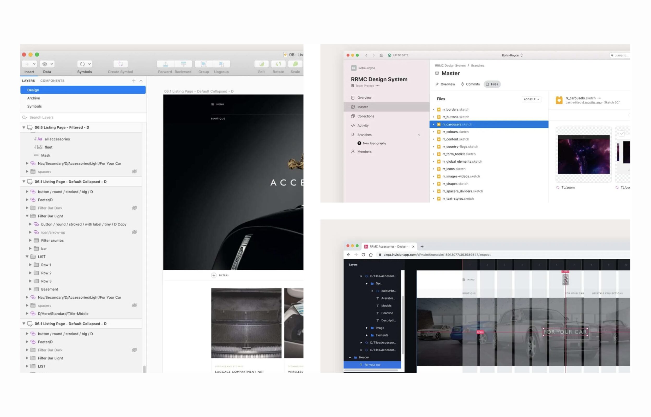Go forward in the Abstract window
Image resolution: width=651 pixels, height=417 pixels.
373,55
